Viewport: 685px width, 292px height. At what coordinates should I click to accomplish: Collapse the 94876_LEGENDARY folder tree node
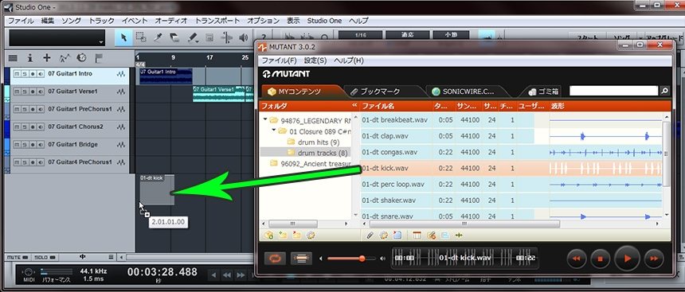pos(265,120)
